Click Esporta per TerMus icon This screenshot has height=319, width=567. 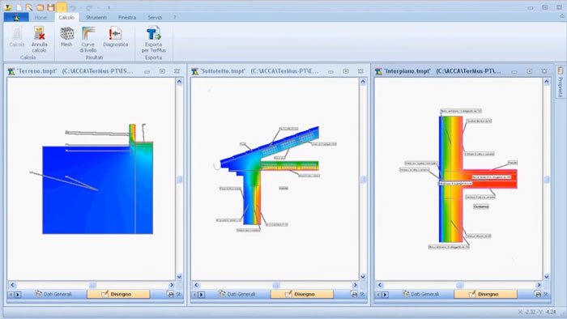click(x=153, y=40)
